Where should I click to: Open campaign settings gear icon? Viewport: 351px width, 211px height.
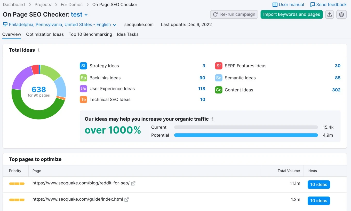(341, 14)
